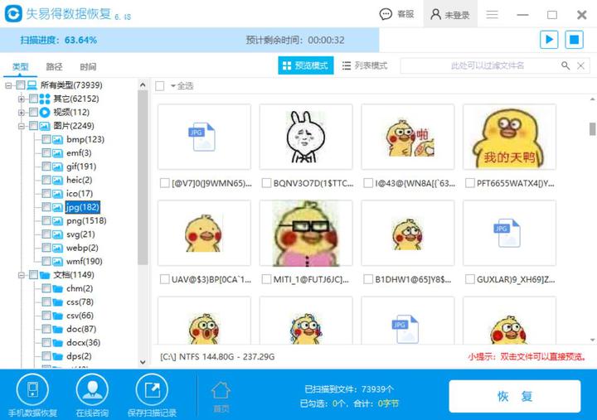Open 在线咨询 online consultation icon
The height and width of the screenshot is (420, 597).
pos(92,389)
